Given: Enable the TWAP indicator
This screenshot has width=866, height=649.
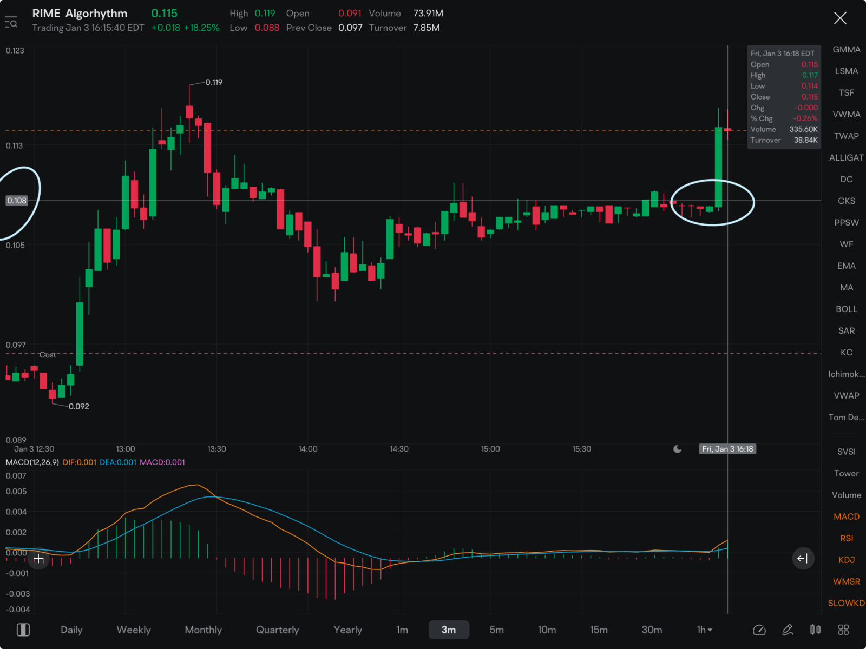Looking at the screenshot, I should click(x=847, y=136).
